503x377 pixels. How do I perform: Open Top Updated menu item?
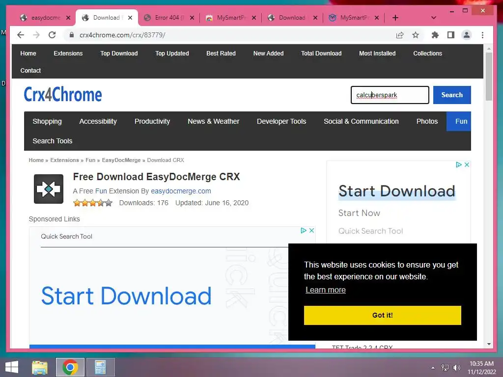pos(172,53)
